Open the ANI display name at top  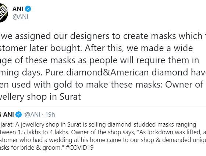tap(18, 9)
